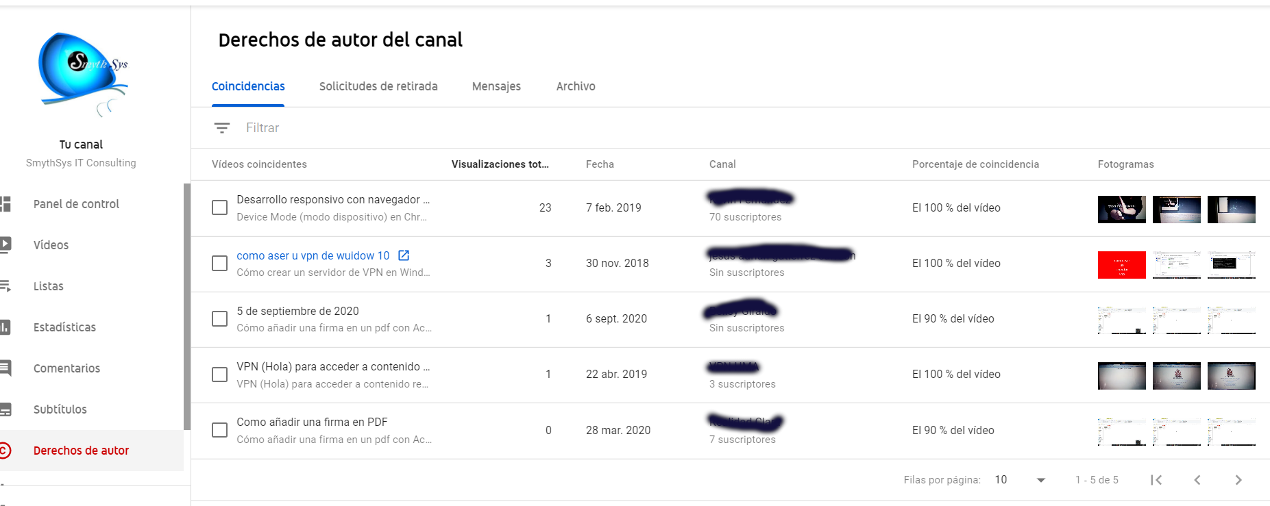The width and height of the screenshot is (1270, 506).
Task: Sort by Visualizaciones totales column header
Action: [500, 164]
